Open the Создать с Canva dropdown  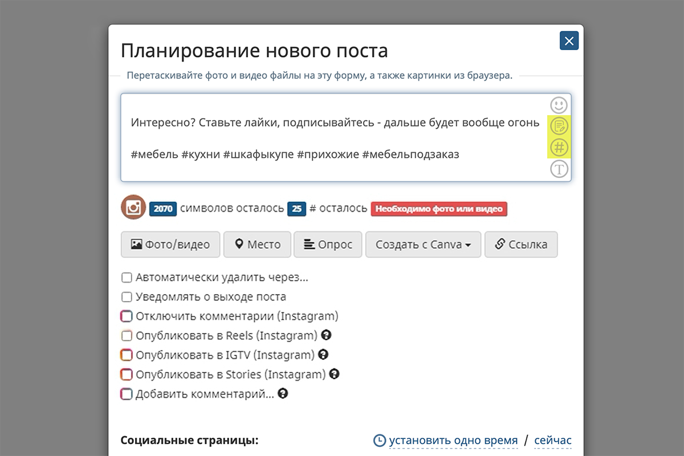tap(424, 245)
